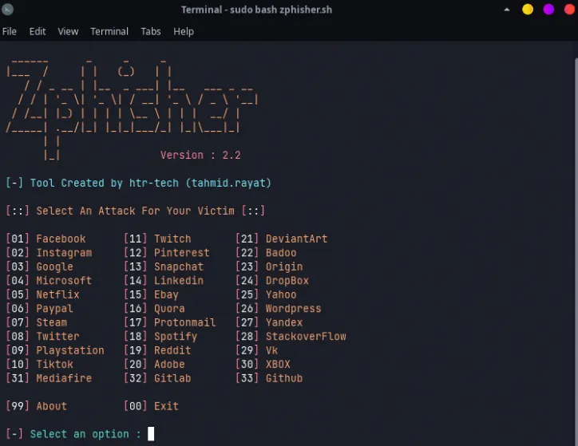Click the '[01] Facebook' entry
Viewport: 578px width, 446px height.
click(46, 239)
